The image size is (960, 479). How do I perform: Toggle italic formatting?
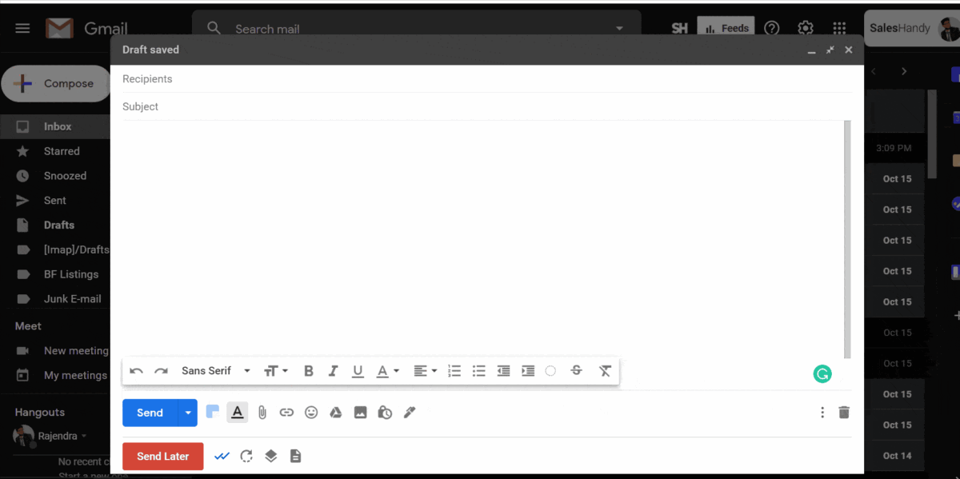[333, 370]
